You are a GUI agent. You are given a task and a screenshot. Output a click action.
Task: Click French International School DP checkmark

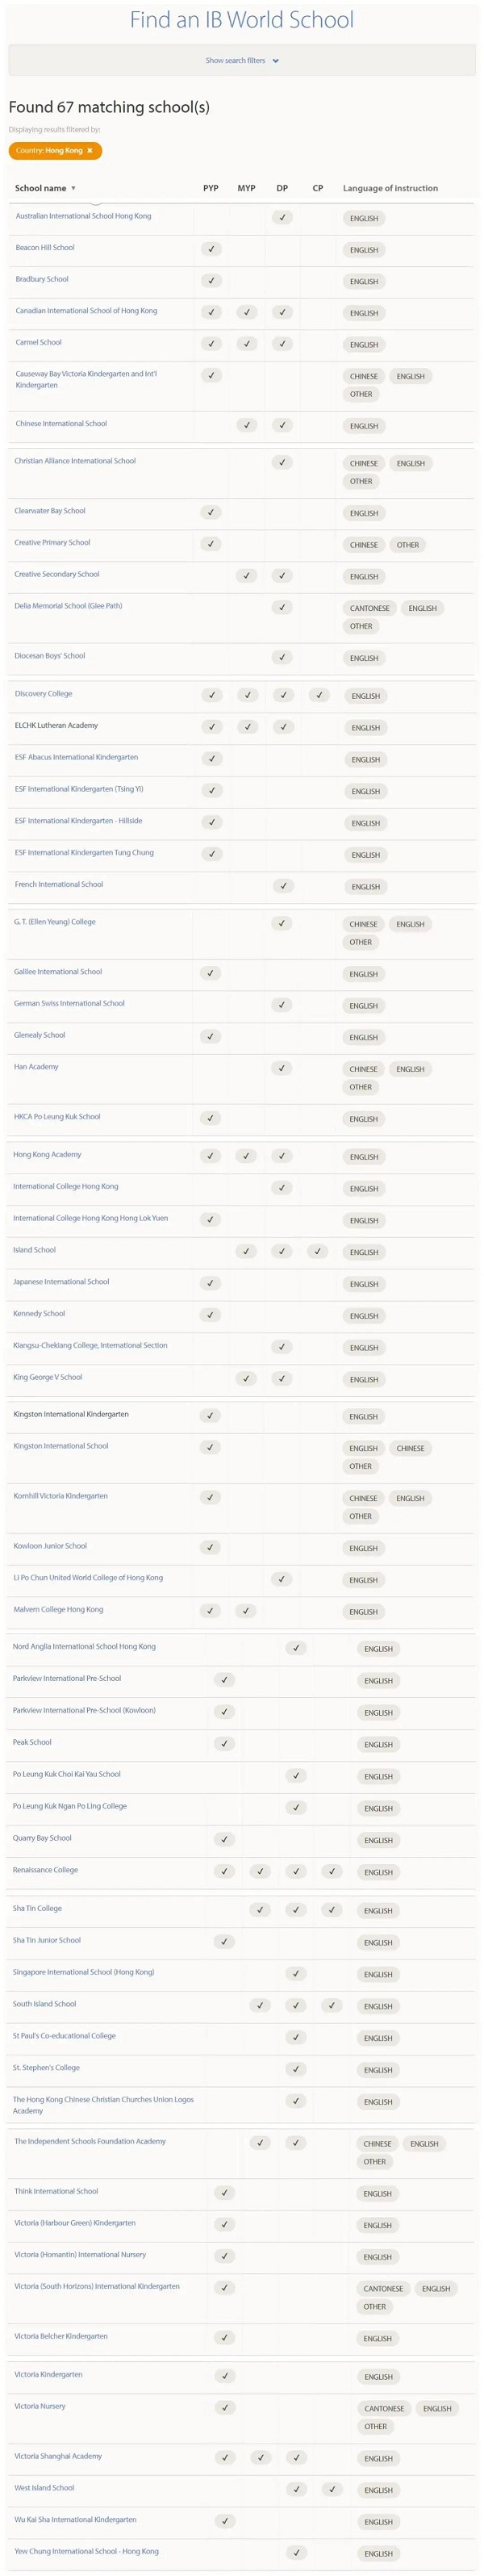(283, 886)
